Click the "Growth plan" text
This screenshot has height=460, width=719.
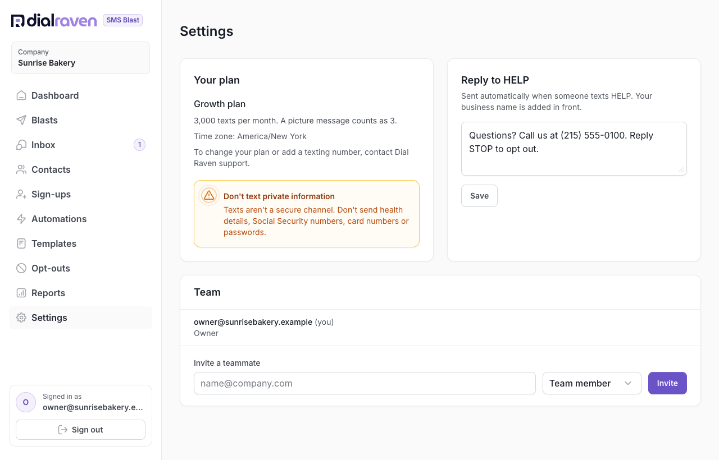[x=220, y=104]
